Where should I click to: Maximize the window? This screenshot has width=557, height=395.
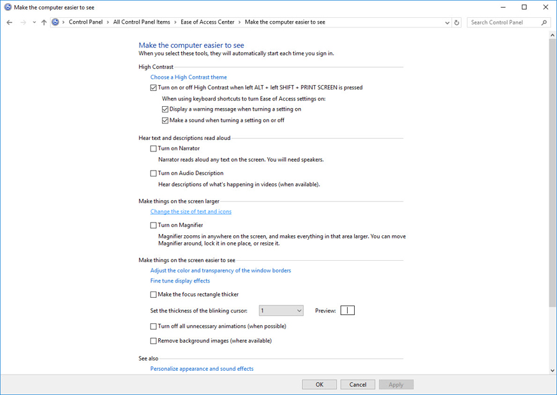click(x=524, y=7)
